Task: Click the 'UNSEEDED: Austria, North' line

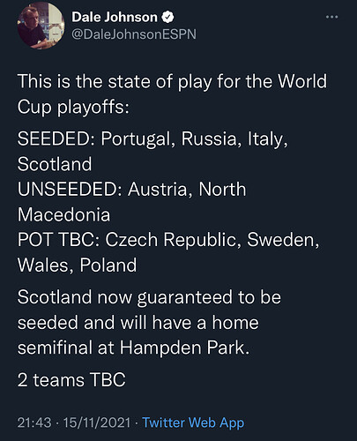Action: pos(131,189)
